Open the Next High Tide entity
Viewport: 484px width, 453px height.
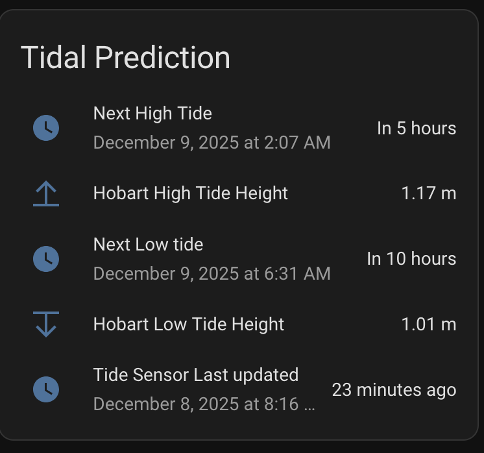coord(152,114)
